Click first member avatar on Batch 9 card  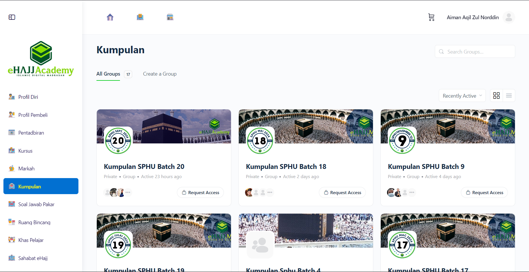click(x=391, y=192)
